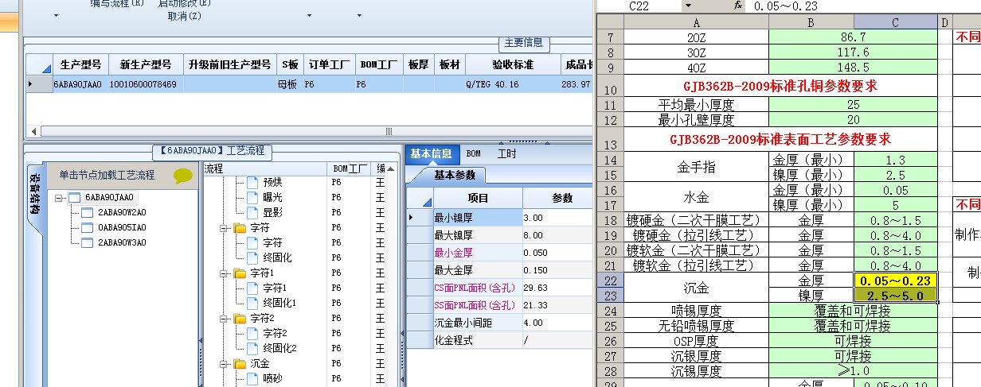Click the 最大金厚 value 0.150
Image resolution: width=981 pixels, height=387 pixels.
coord(557,270)
